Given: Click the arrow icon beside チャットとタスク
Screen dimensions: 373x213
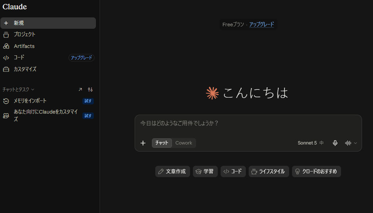Looking at the screenshot, I should (x=80, y=89).
